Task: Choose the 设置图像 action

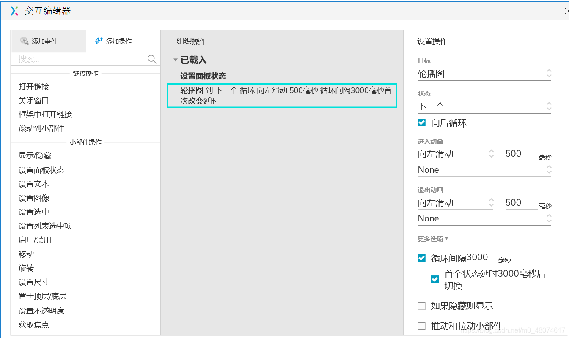Action: click(34, 198)
